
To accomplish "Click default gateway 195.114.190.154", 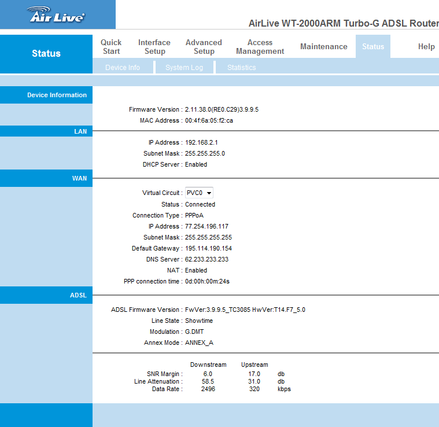I will coord(208,248).
